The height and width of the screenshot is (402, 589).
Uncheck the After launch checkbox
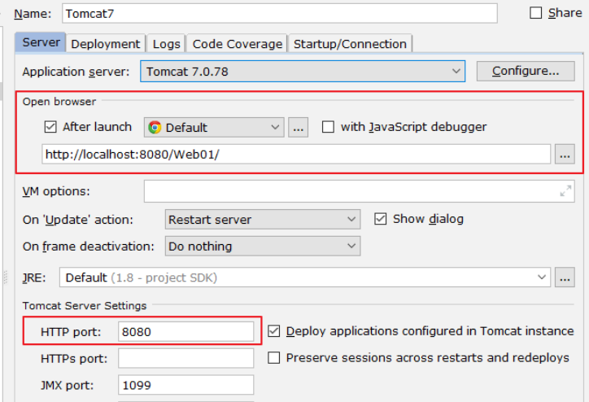click(x=50, y=127)
